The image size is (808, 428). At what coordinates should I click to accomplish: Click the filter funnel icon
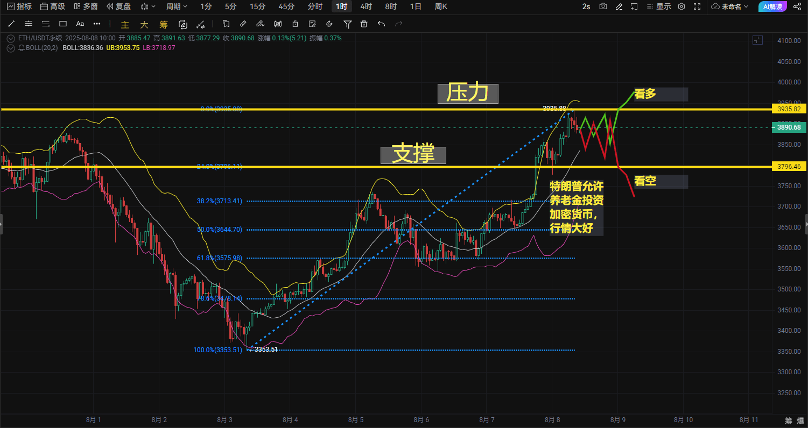348,24
